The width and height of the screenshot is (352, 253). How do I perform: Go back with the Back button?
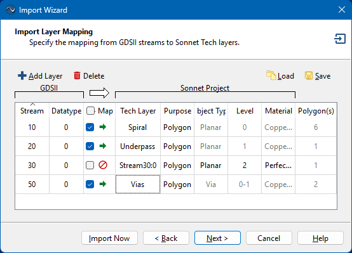[166, 238]
